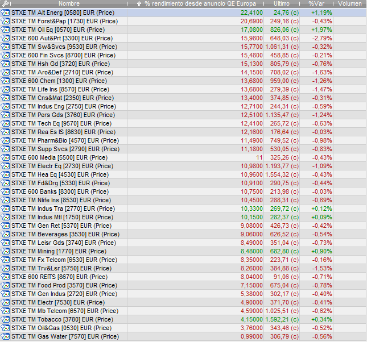The image size is (367, 342).
Task: Click chart icon for STXE 600 Banks
Action: pos(5,192)
